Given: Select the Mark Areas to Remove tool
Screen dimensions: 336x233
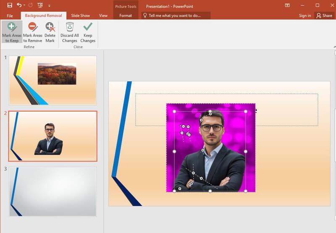Looking at the screenshot, I should coord(33,32).
